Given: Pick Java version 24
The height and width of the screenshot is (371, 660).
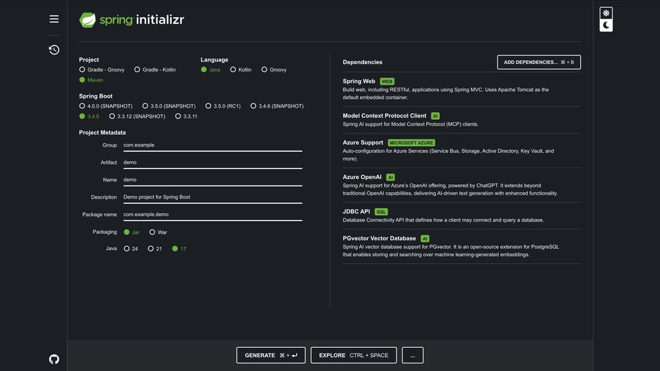Looking at the screenshot, I should click(131, 249).
